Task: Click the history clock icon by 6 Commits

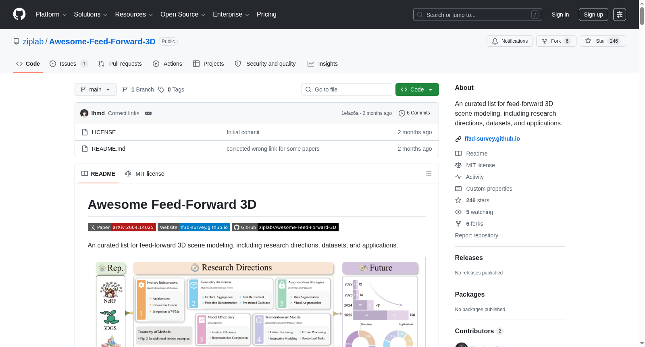Action: point(402,113)
